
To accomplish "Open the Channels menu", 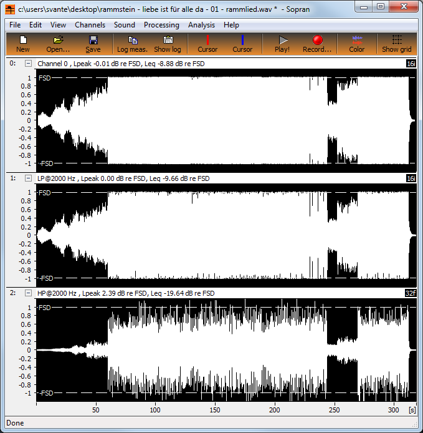I will pyautogui.click(x=90, y=25).
